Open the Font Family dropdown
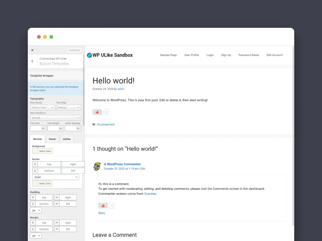 pos(42,108)
